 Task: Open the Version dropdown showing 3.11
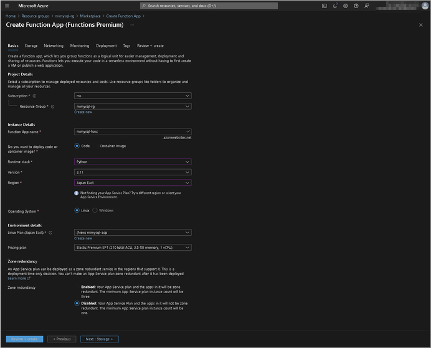point(133,172)
